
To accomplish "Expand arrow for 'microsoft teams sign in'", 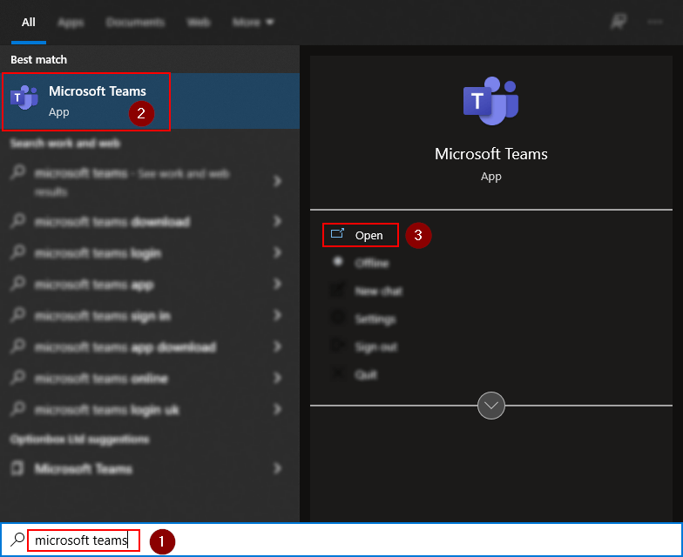I will pos(277,315).
